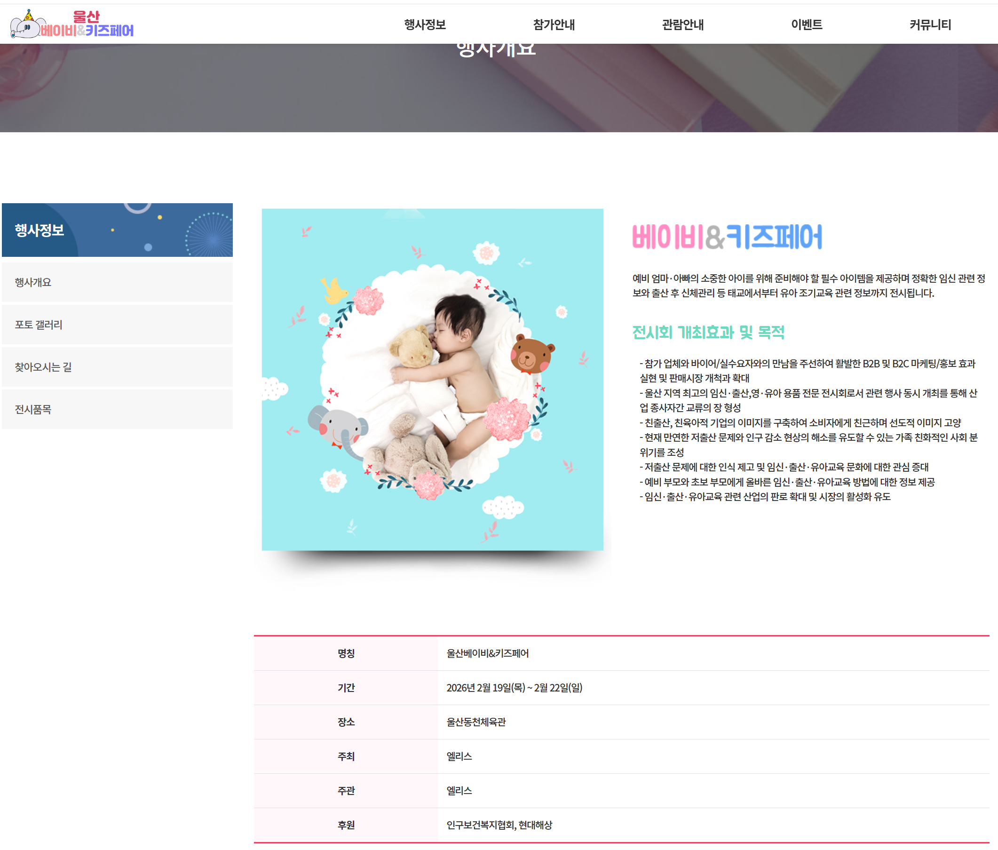
Task: Click the gray elephant illustration in the image
Action: click(339, 428)
